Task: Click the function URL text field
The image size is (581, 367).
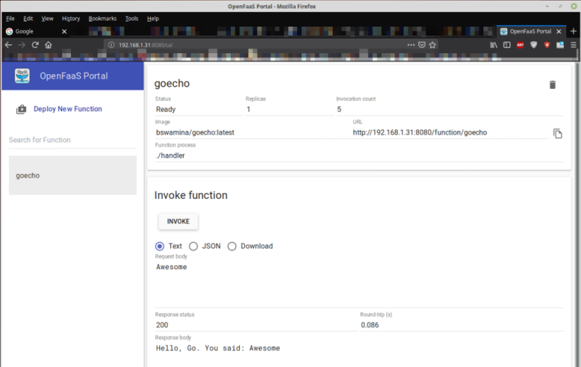Action: (450, 132)
